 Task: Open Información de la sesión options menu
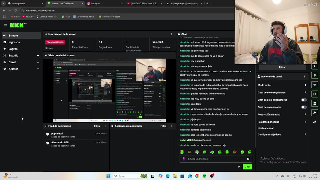point(171,34)
